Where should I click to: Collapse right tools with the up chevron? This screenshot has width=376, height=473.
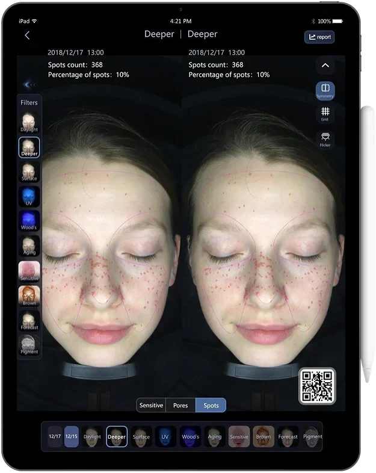(x=325, y=65)
